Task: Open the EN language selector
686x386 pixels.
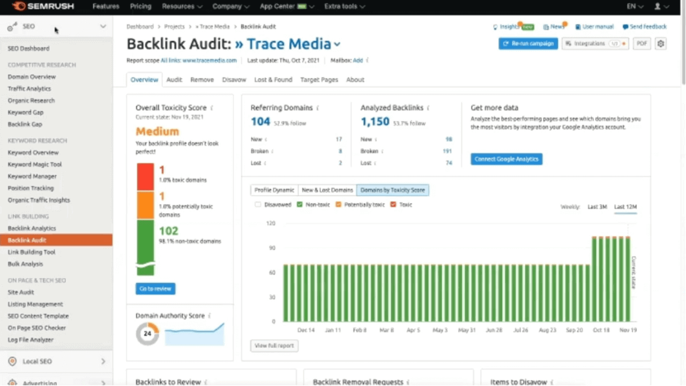Action: [x=635, y=6]
